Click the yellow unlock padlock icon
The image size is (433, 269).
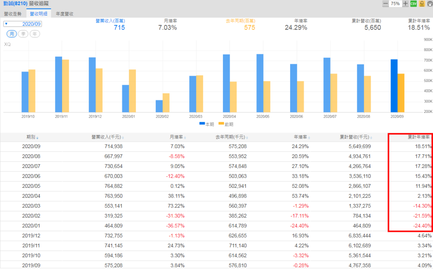click(422, 3)
